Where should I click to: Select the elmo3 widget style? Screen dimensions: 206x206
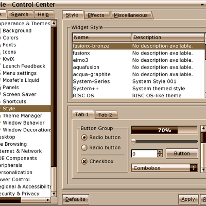139,60
